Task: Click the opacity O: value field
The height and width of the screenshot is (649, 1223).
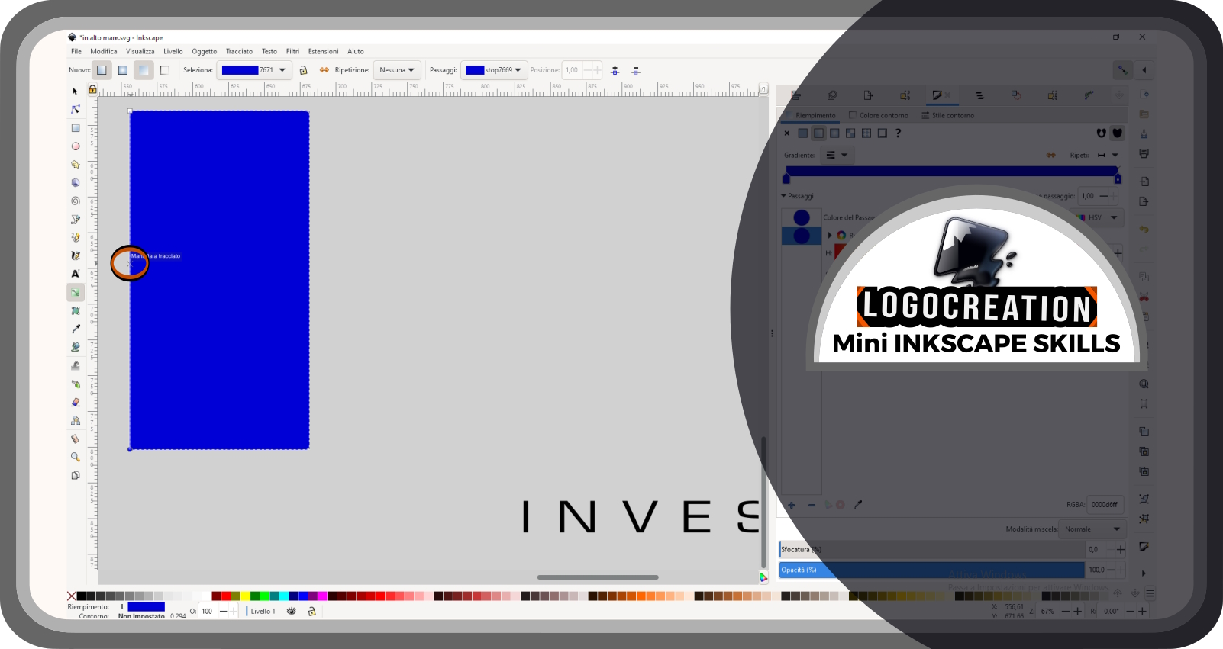Action: point(208,611)
